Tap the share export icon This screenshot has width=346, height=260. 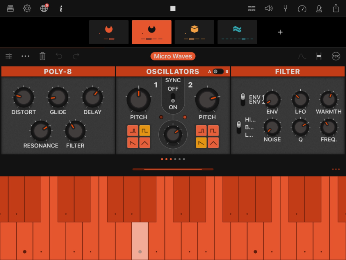pyautogui.click(x=336, y=8)
